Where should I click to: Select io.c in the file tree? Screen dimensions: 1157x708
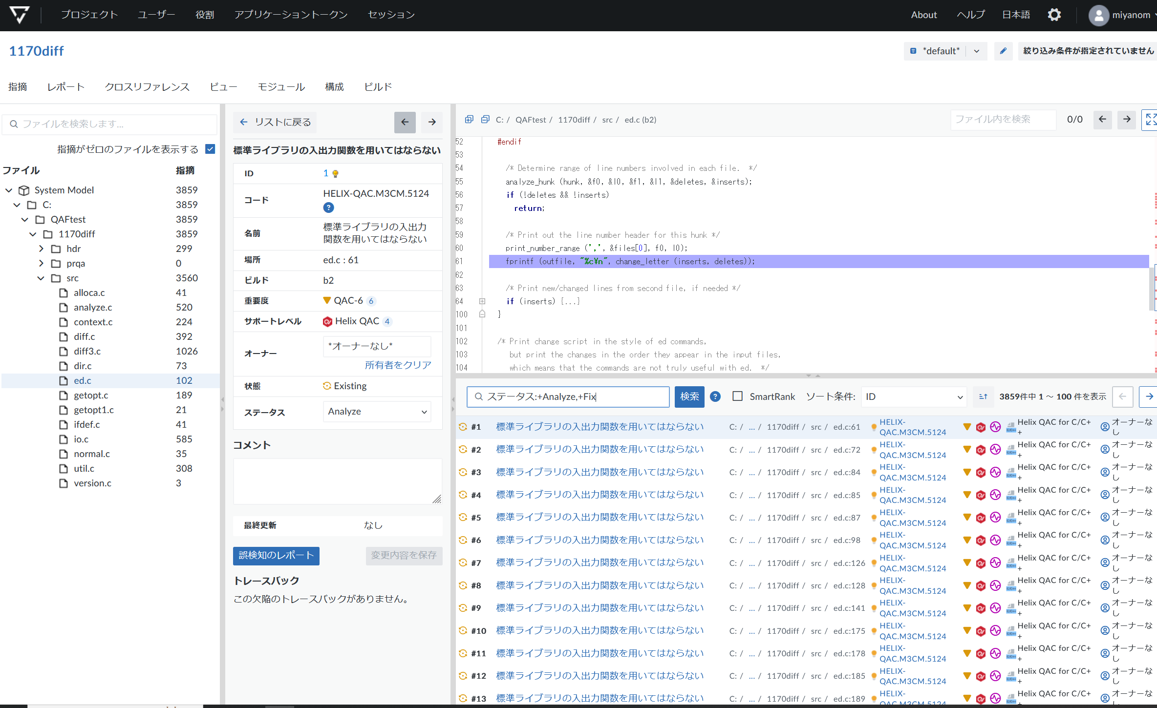point(81,439)
